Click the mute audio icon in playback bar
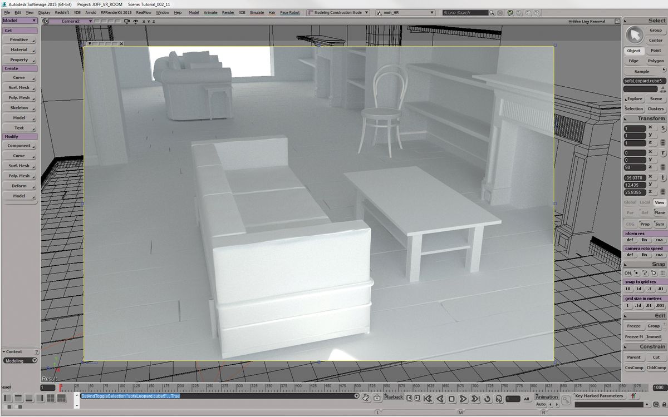 (499, 399)
